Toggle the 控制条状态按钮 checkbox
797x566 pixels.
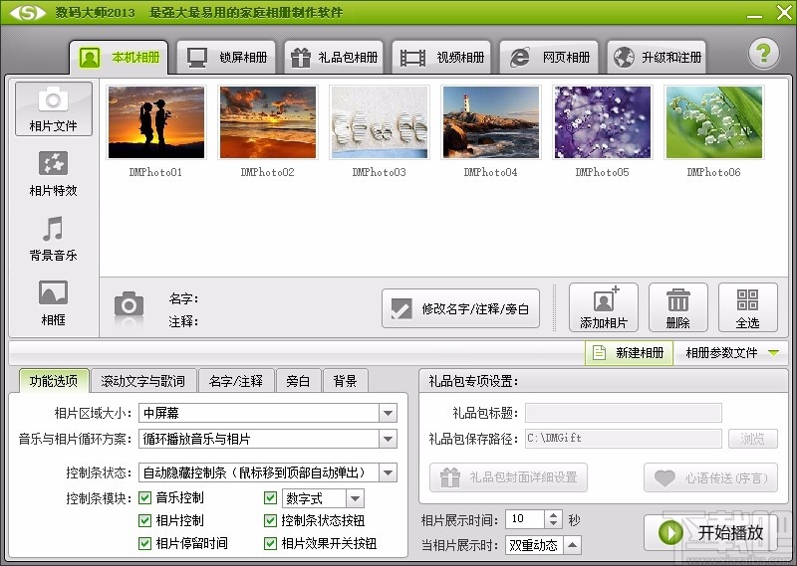[x=270, y=520]
